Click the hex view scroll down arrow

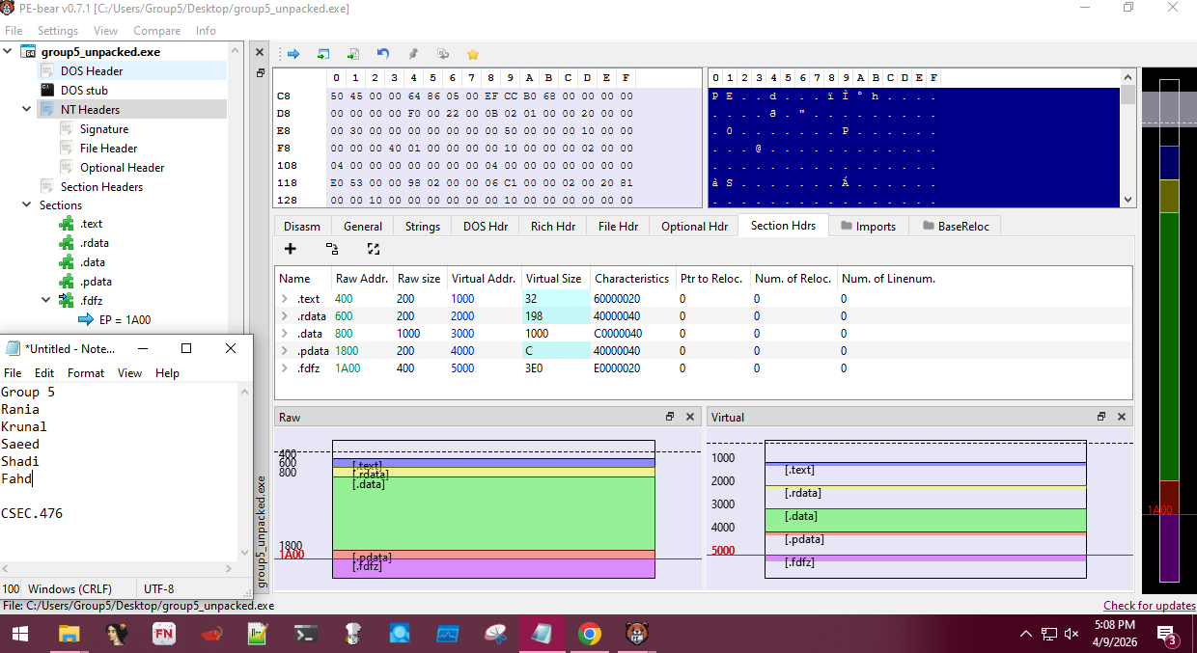pyautogui.click(x=1127, y=200)
